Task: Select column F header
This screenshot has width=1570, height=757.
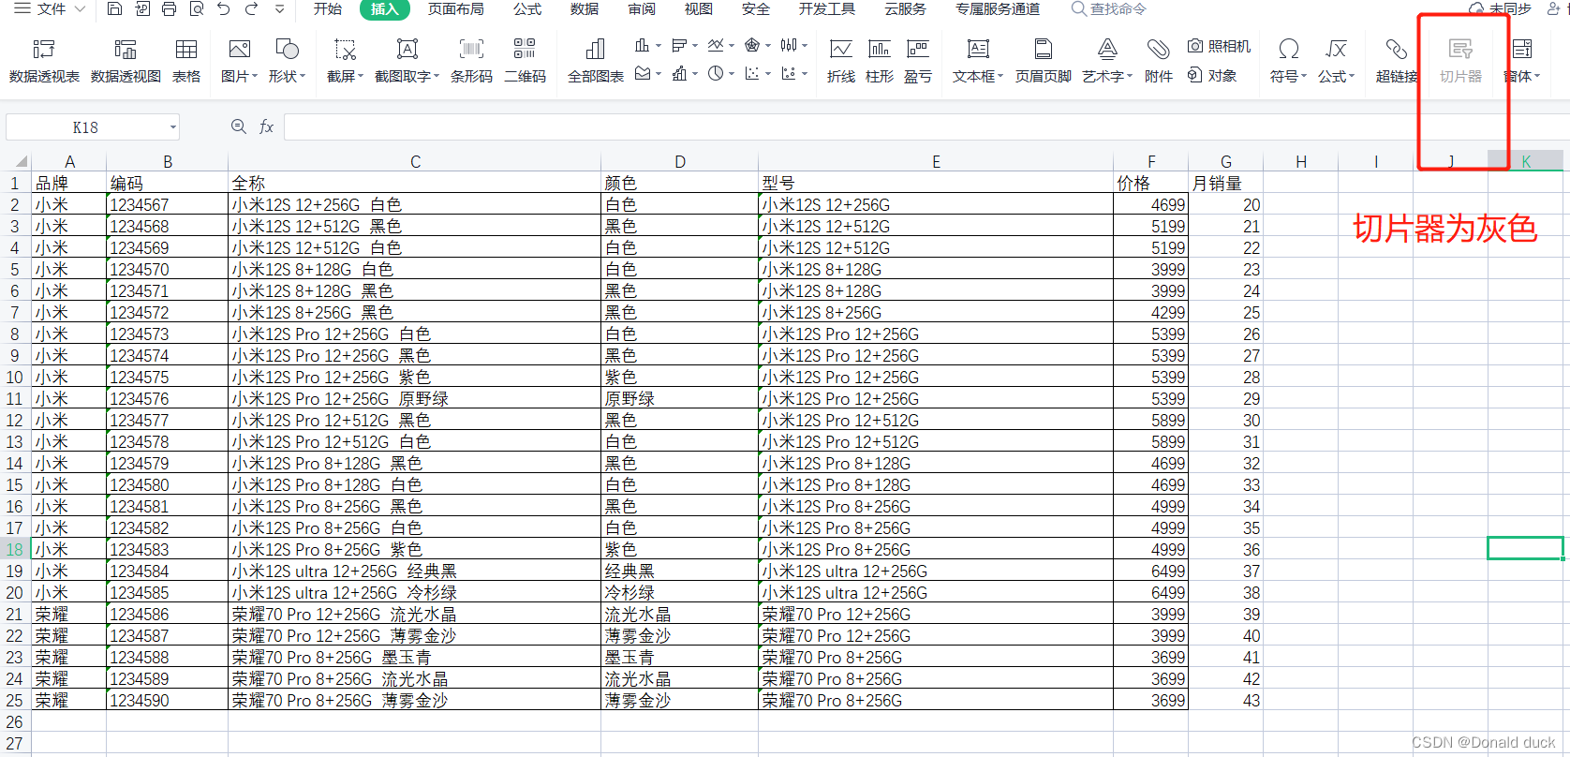Action: tap(1151, 161)
